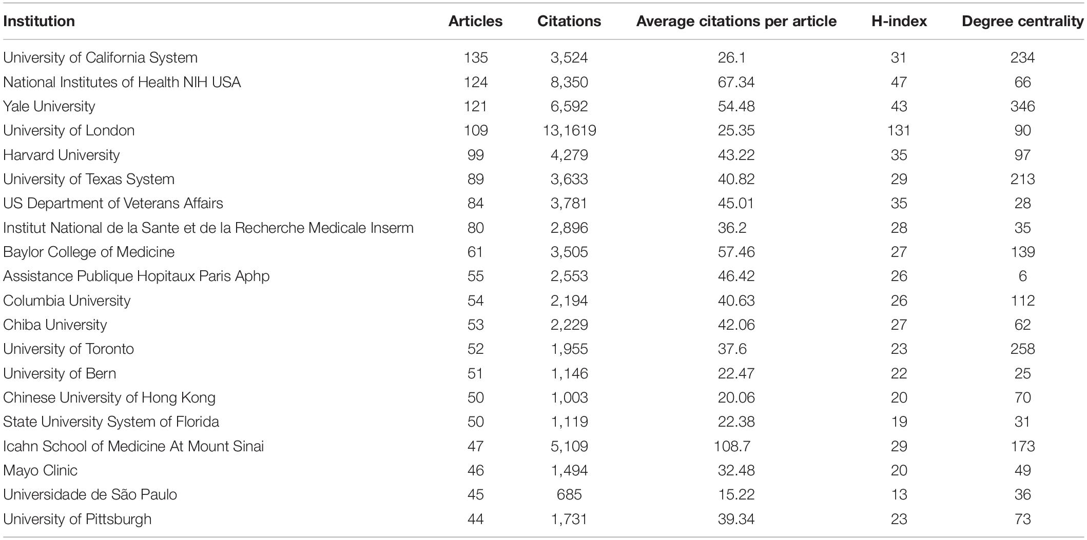Click the Degree centrality column header

click(1023, 21)
